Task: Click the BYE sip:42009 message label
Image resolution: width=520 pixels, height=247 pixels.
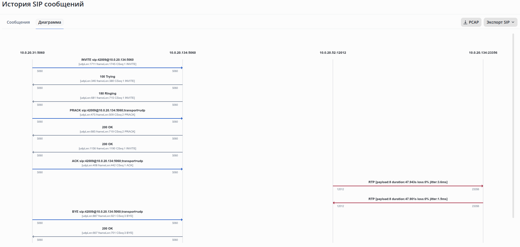Action: coord(107,212)
